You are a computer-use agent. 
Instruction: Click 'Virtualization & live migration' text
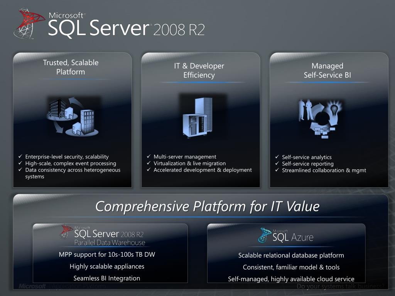point(190,163)
